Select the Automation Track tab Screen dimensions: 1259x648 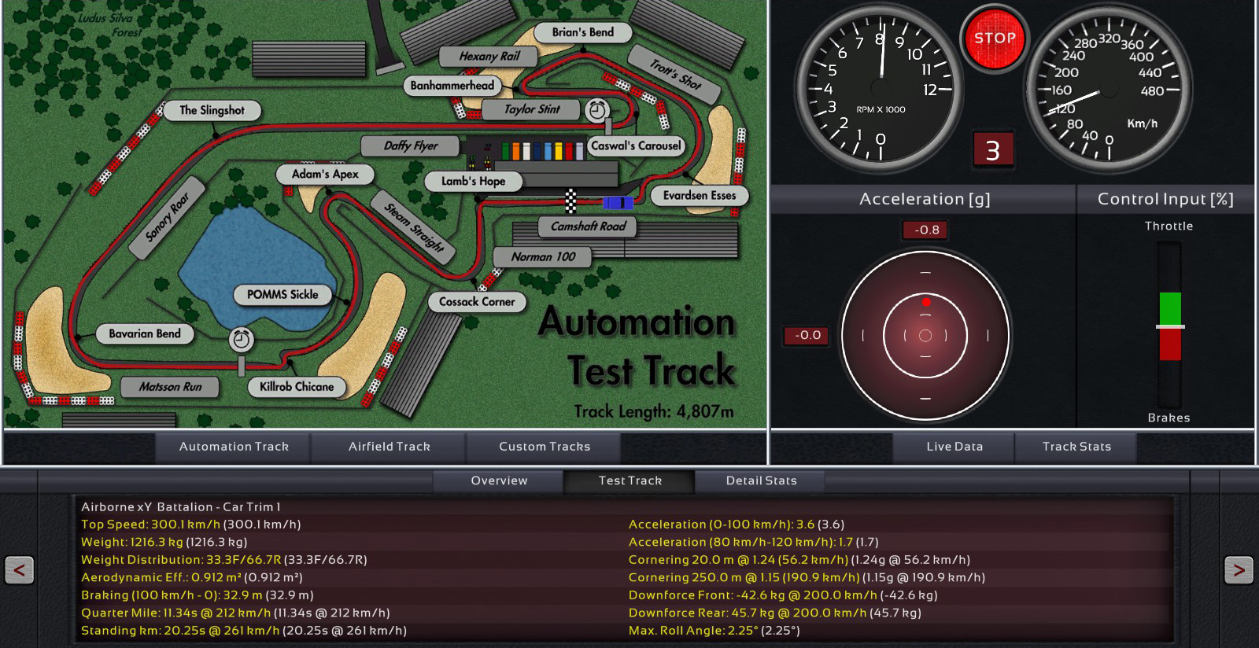(234, 447)
